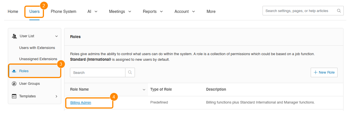Open the Reports dropdown menu
Image resolution: width=351 pixels, height=115 pixels.
tap(153, 11)
